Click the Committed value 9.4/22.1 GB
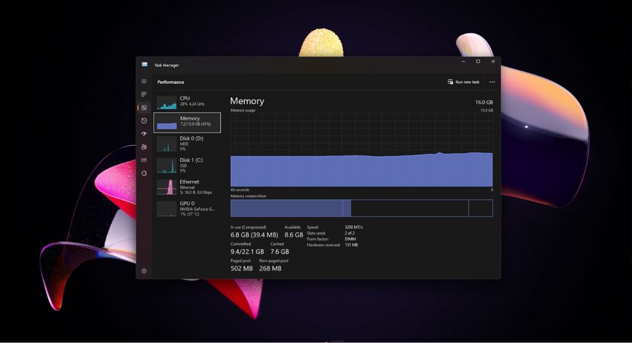The width and height of the screenshot is (632, 343). [x=247, y=252]
